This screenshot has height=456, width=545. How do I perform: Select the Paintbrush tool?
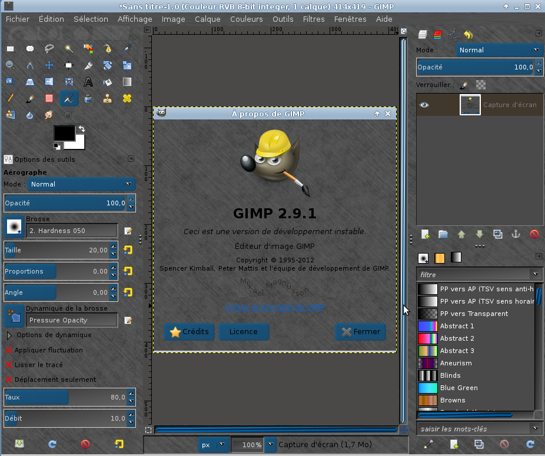(30, 98)
